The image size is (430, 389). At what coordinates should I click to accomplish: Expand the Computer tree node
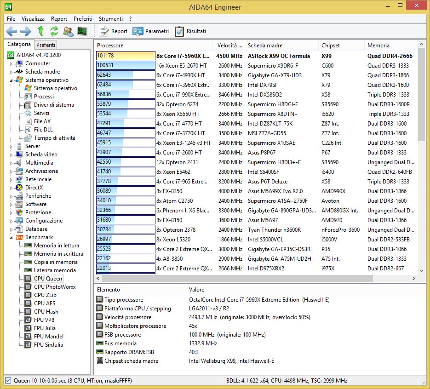[x=11, y=64]
